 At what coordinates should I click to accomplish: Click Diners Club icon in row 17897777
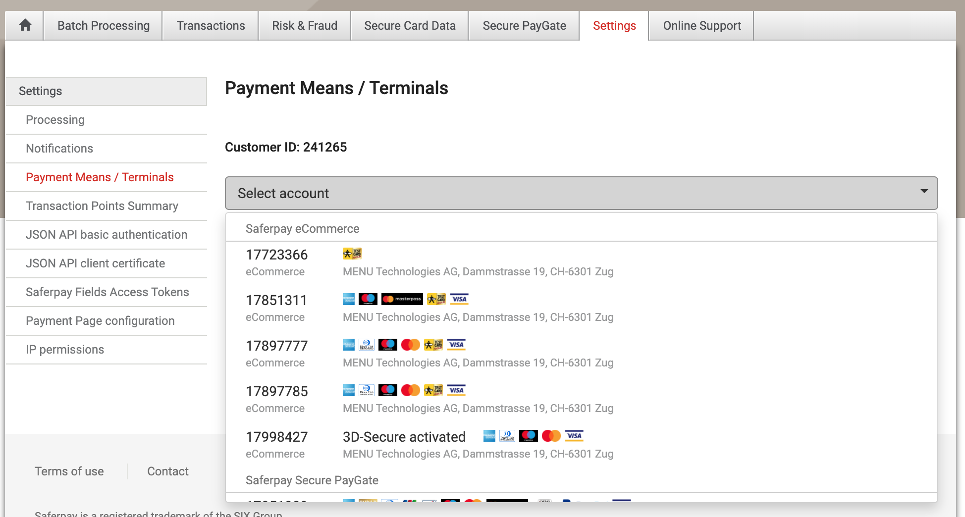point(367,345)
